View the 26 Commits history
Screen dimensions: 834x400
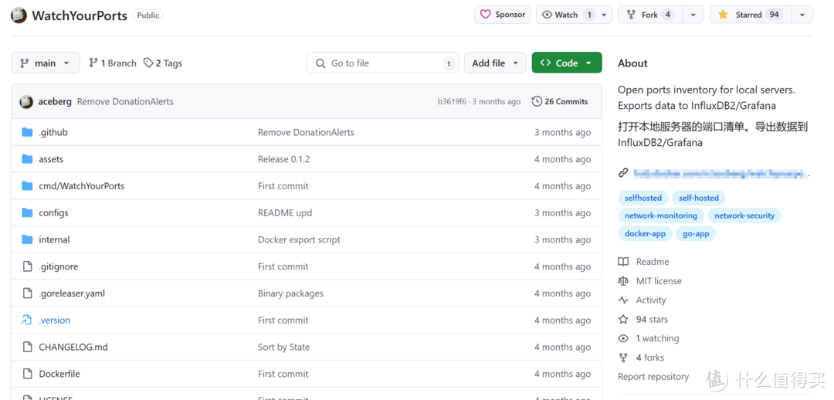(560, 101)
